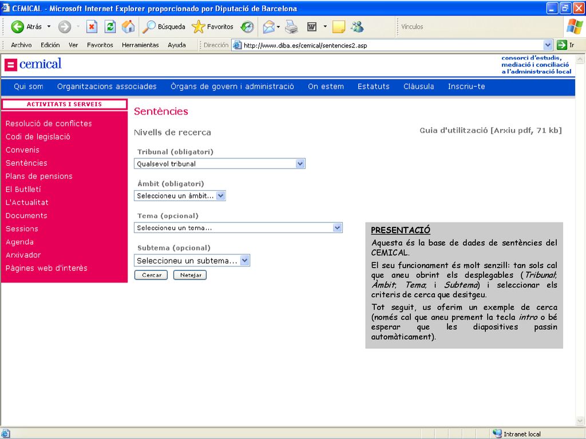The width and height of the screenshot is (586, 439).
Task: Open Búsqueda search in toolbar
Action: (164, 26)
